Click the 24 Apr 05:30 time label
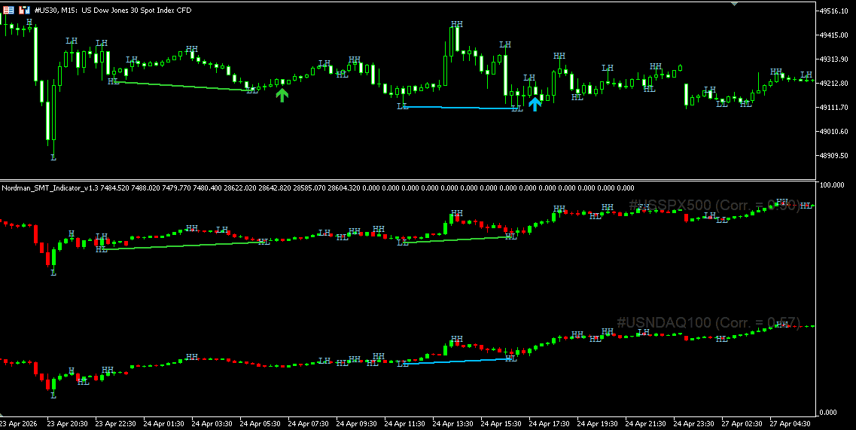This screenshot has height=430, width=856. (x=260, y=423)
